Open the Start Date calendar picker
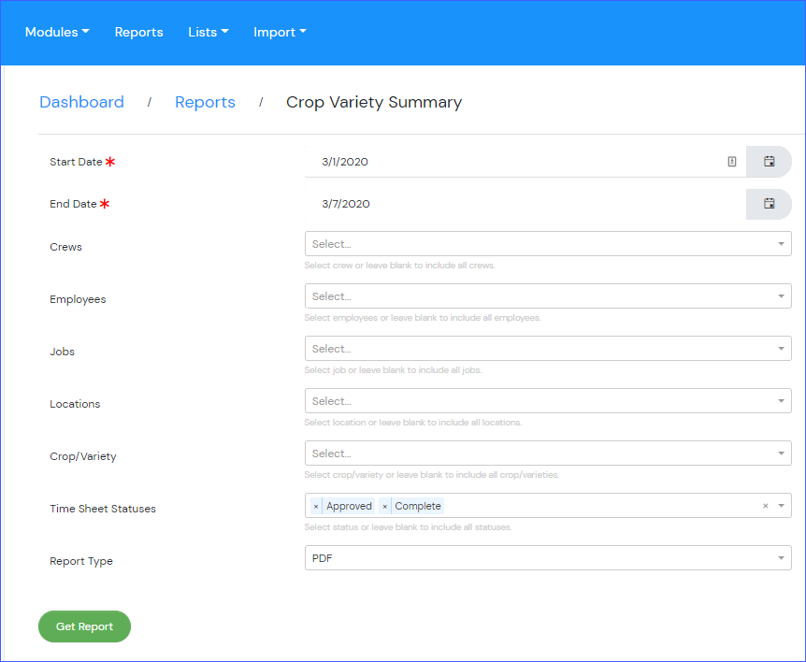806x662 pixels. click(x=769, y=162)
